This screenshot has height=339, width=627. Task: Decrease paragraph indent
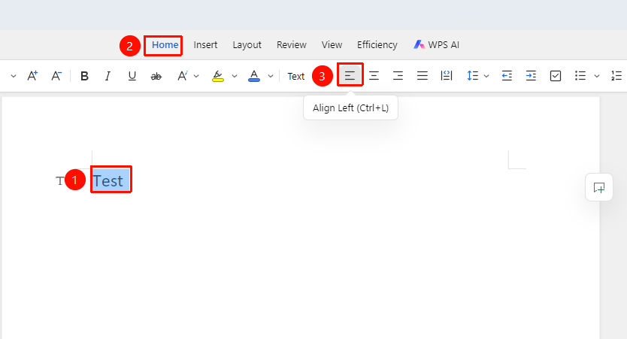tap(507, 76)
